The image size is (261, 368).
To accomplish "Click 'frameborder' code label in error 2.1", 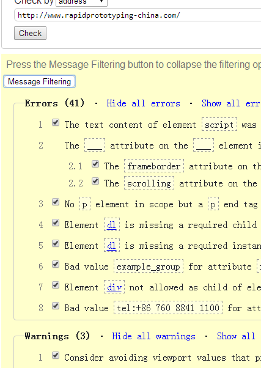I will (x=154, y=166).
